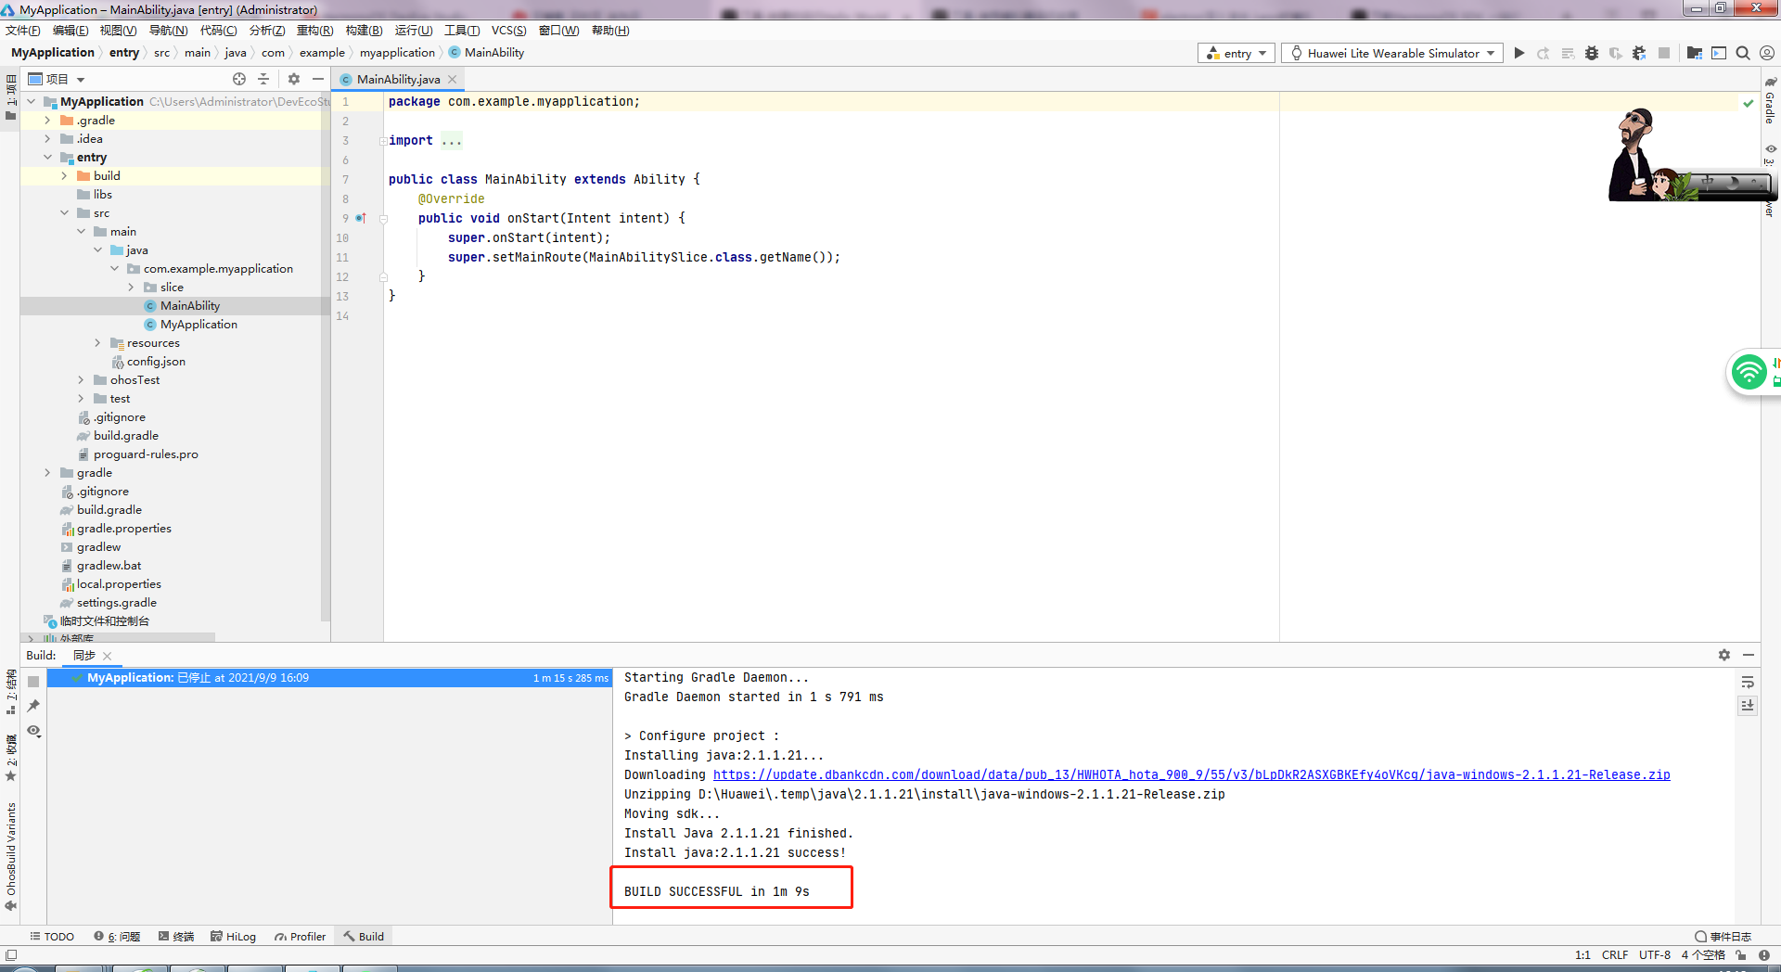
Task: Open the 文件(F) menu
Action: point(22,31)
